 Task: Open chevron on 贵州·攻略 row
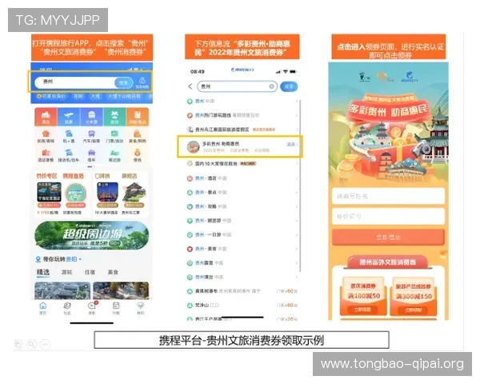tap(296, 206)
